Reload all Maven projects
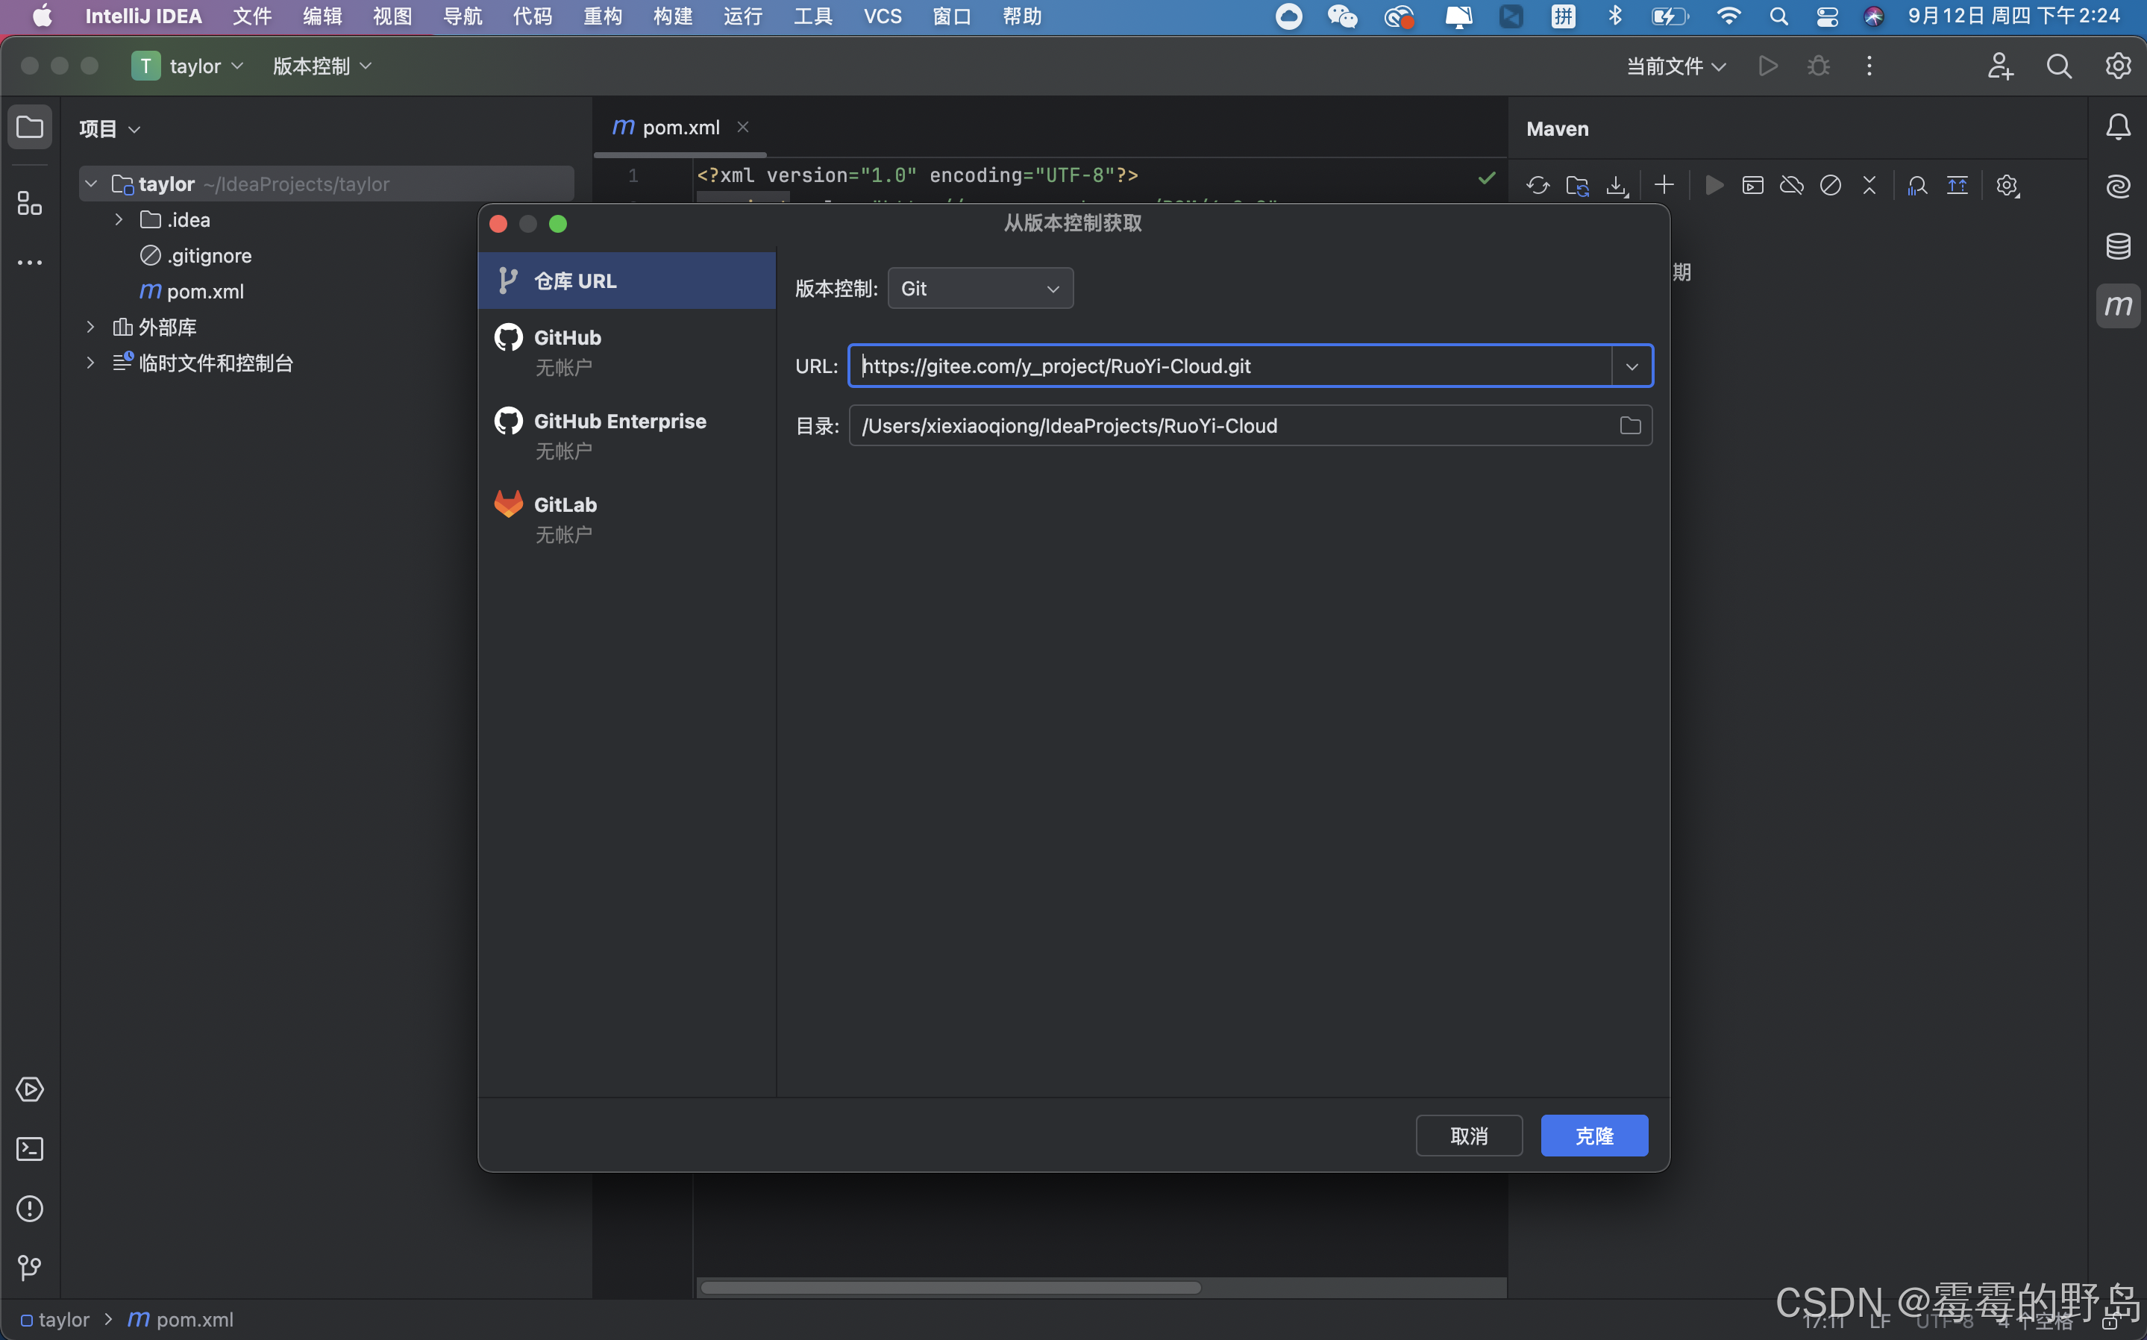Screen dimensions: 2147x1340 [x=1538, y=185]
